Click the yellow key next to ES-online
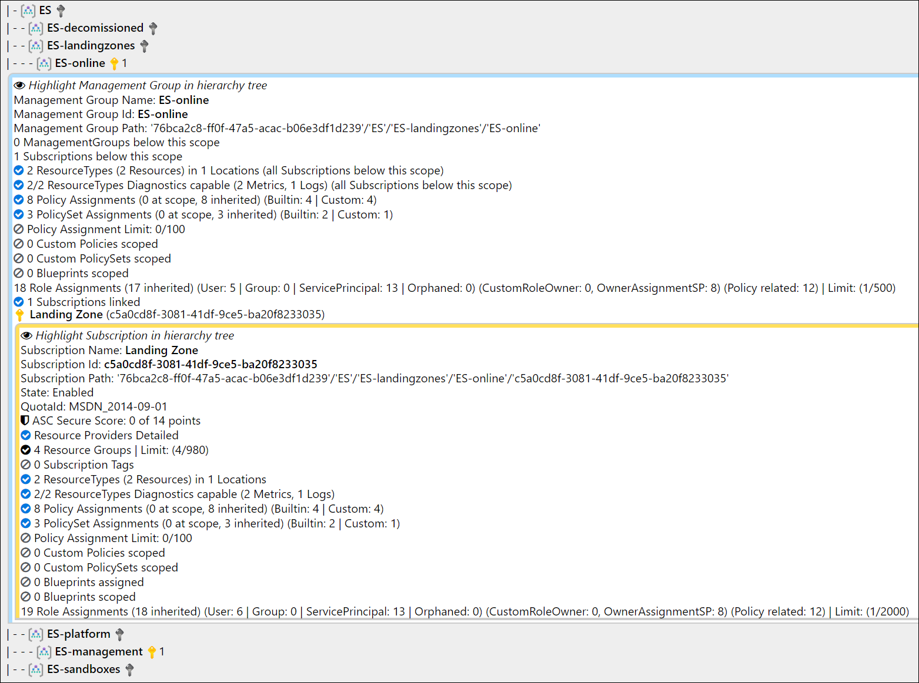Viewport: 919px width, 683px height. [114, 63]
